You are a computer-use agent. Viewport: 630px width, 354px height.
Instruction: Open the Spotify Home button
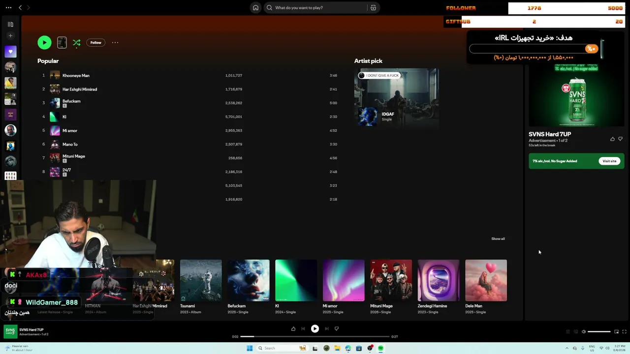255,8
